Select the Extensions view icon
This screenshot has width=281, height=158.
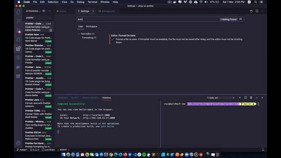pos(18,49)
